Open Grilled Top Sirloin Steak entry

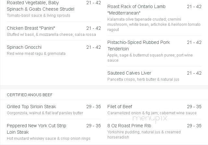[31, 107]
